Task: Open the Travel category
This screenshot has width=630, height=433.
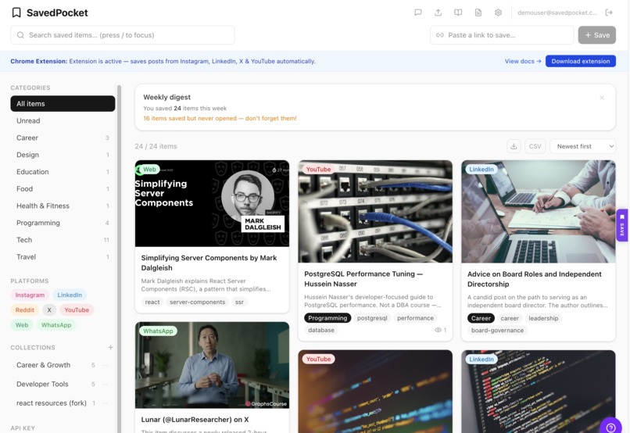Action: [x=63, y=256]
